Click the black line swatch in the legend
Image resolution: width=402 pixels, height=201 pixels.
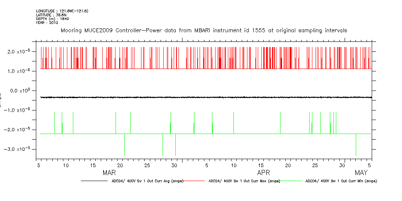click(x=95, y=181)
